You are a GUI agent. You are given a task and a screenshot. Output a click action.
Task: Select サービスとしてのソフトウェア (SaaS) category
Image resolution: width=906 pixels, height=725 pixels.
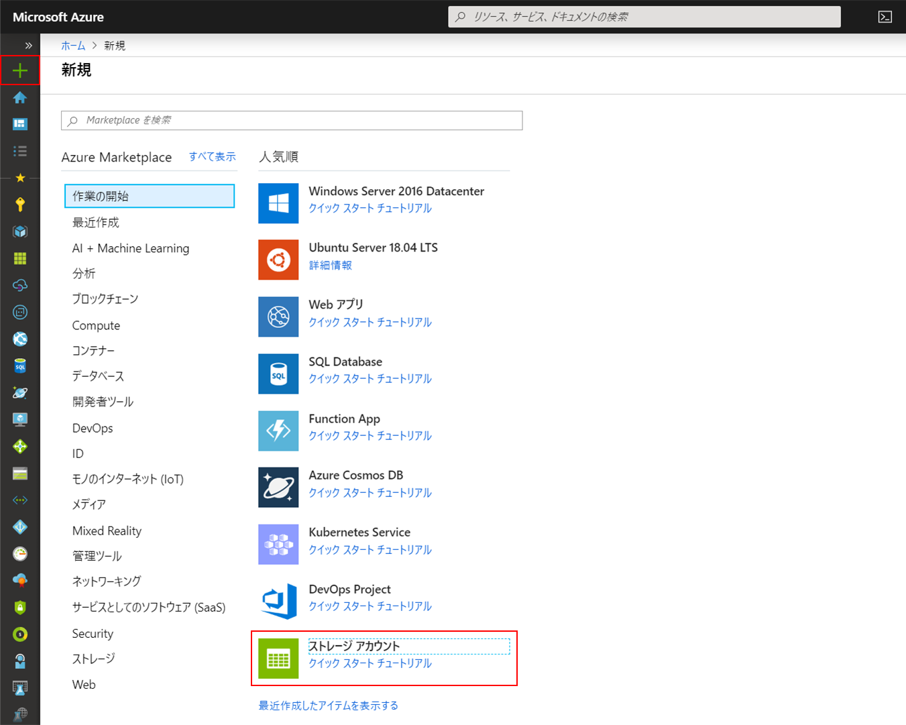(149, 607)
